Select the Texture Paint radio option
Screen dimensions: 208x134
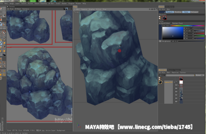click(171, 23)
